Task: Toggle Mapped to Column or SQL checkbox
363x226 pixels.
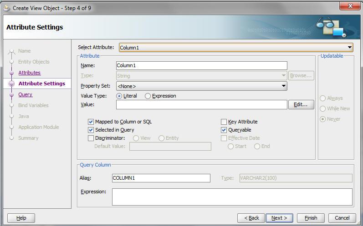Action: pos(91,122)
